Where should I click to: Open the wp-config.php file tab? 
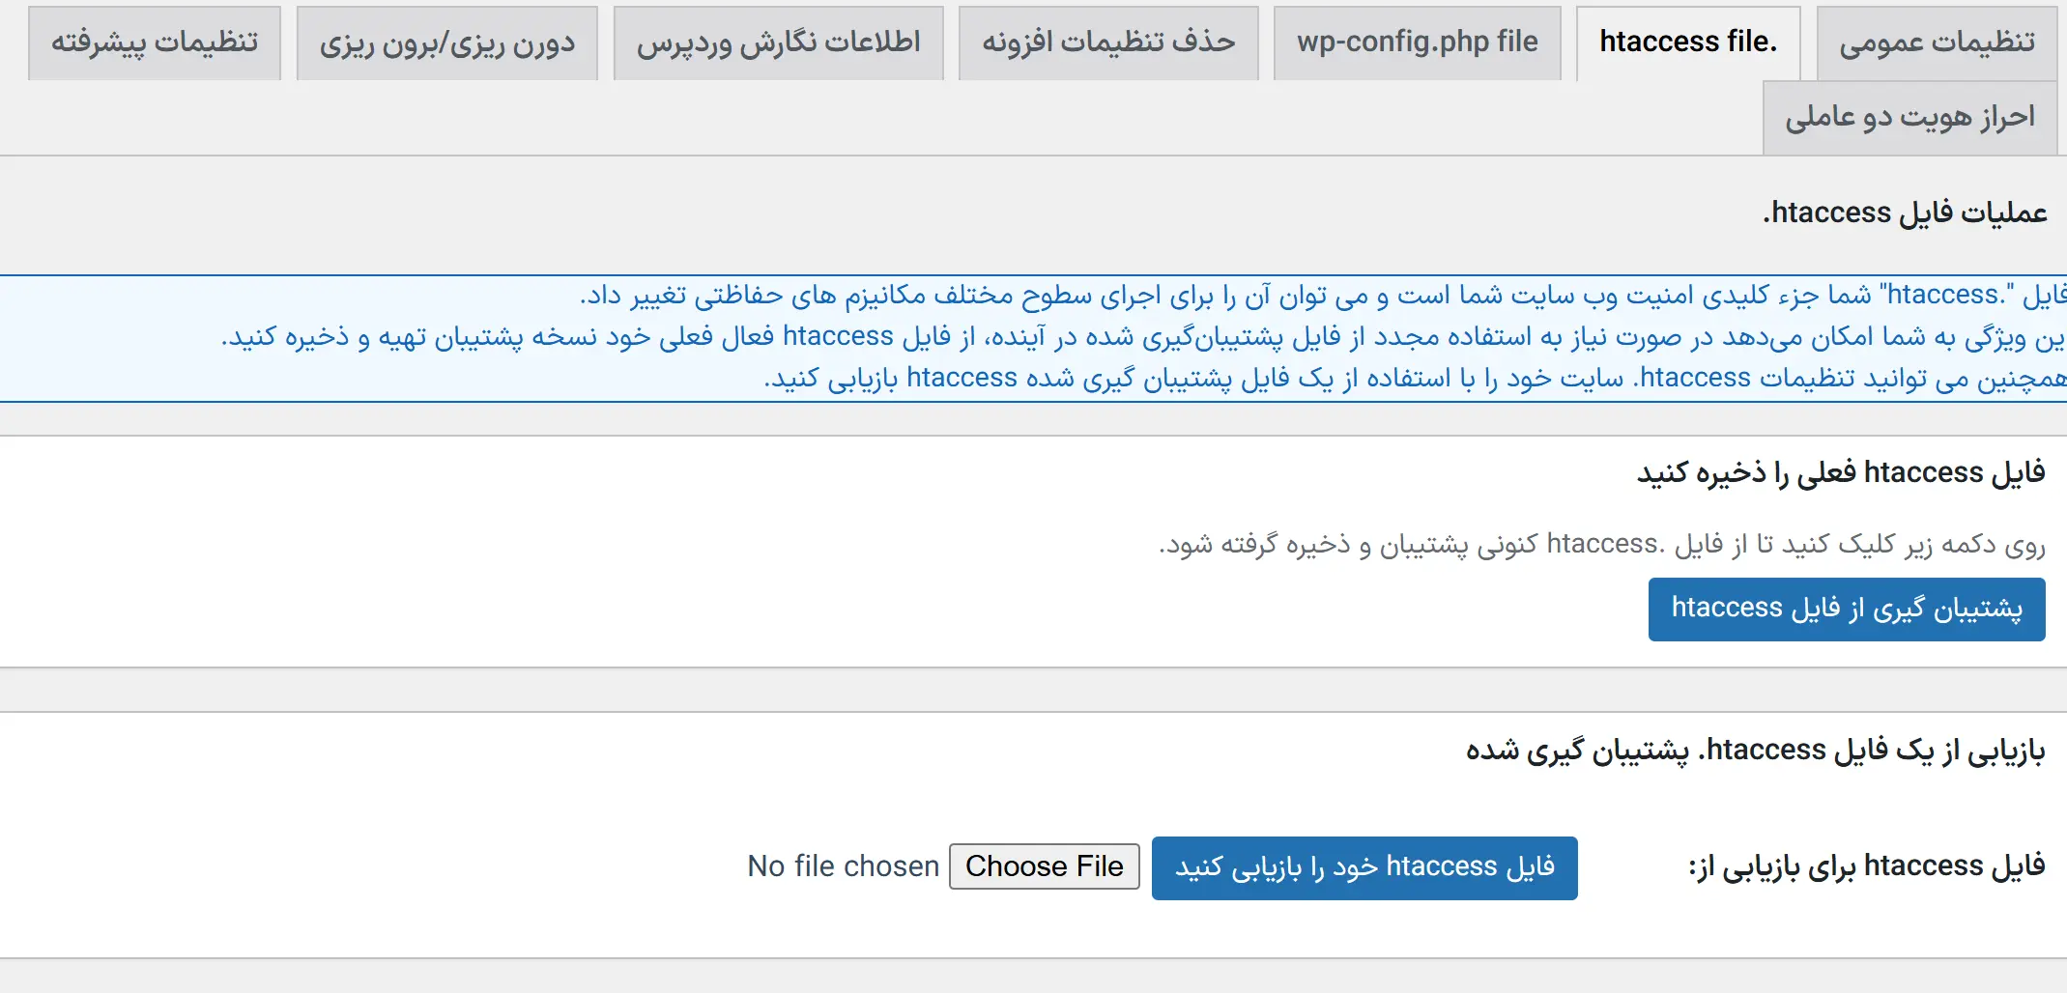pos(1417,43)
